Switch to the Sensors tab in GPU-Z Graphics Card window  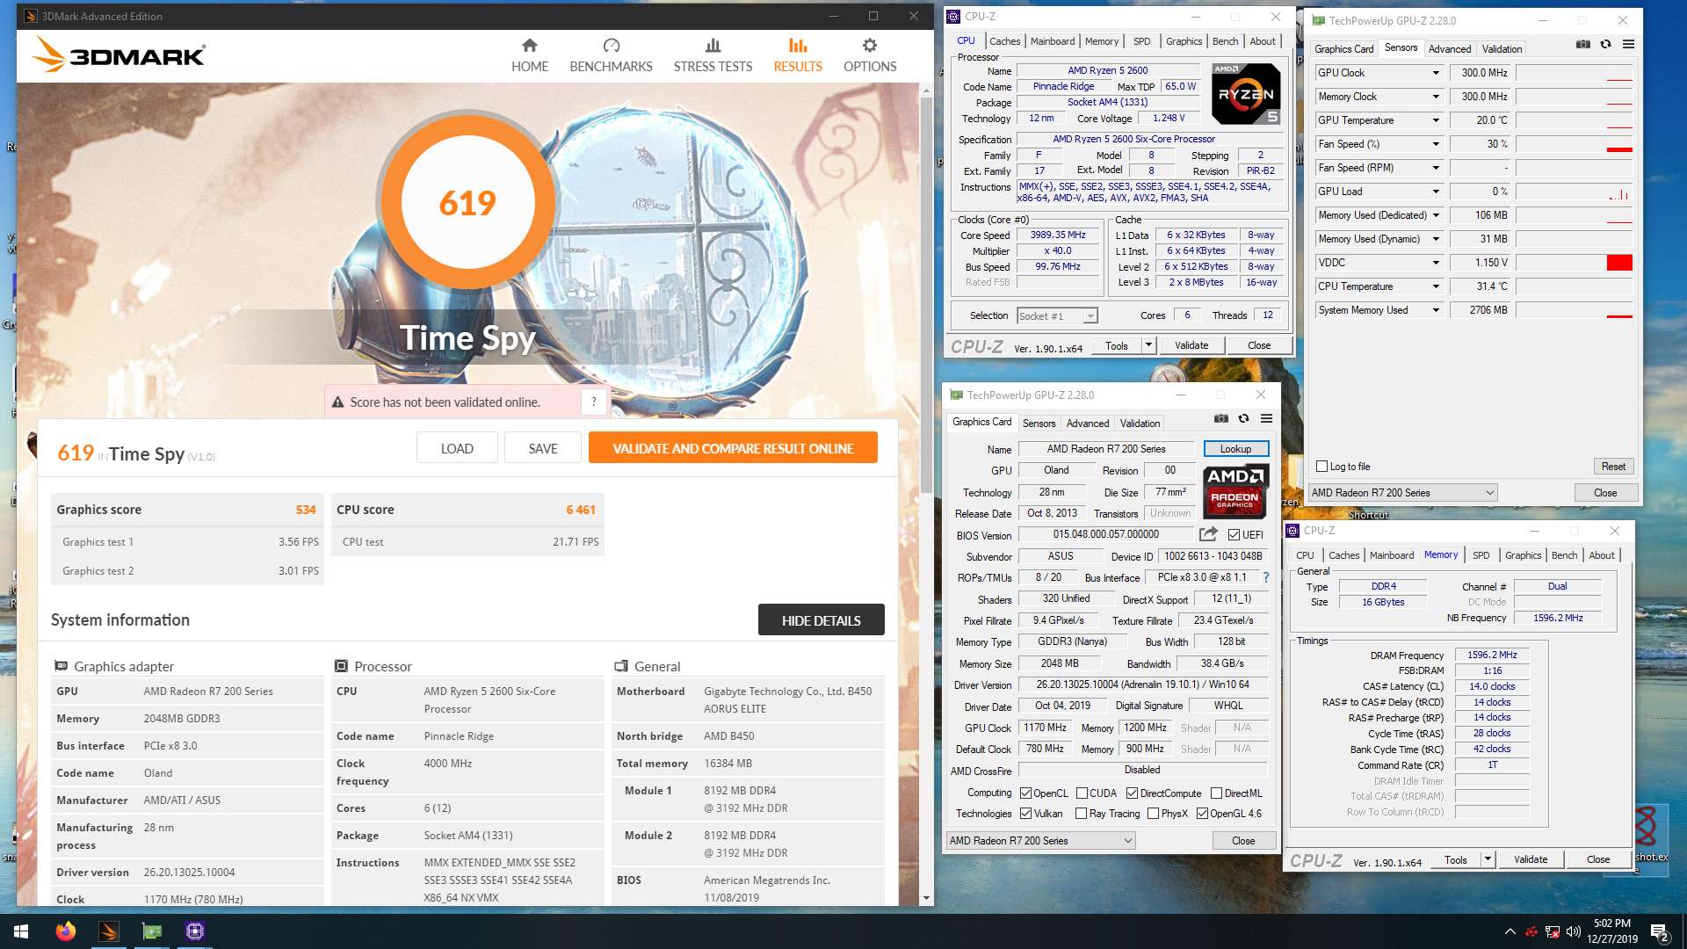pos(1039,424)
